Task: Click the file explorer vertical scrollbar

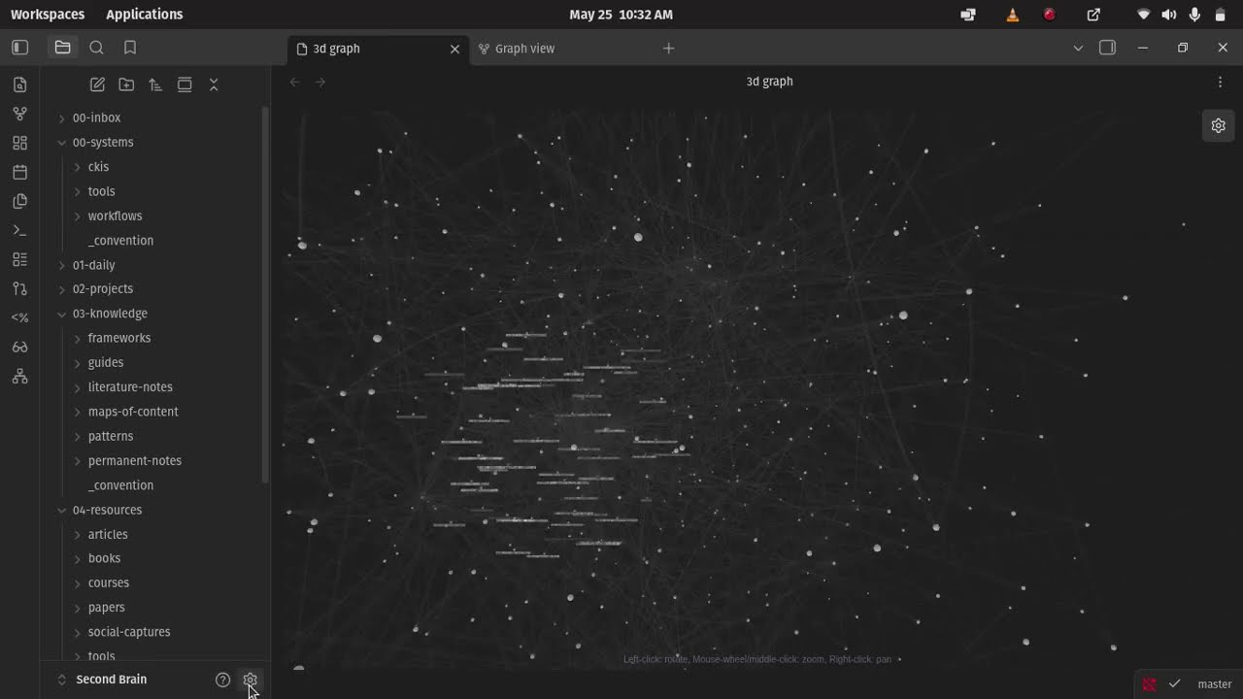Action: (x=265, y=294)
